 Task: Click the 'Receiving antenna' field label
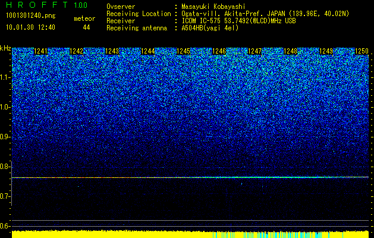[137, 28]
